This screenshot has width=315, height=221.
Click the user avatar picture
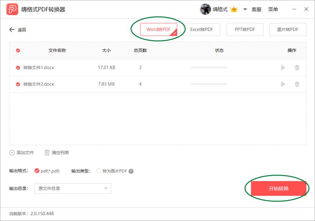click(x=205, y=9)
